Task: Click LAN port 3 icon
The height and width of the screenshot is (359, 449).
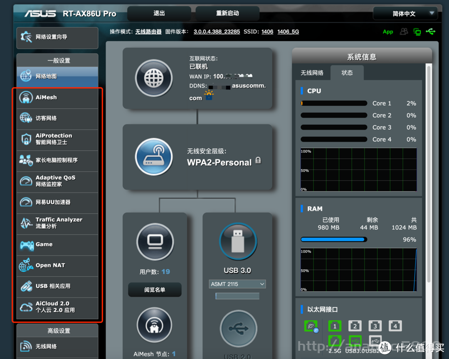Action: [375, 326]
